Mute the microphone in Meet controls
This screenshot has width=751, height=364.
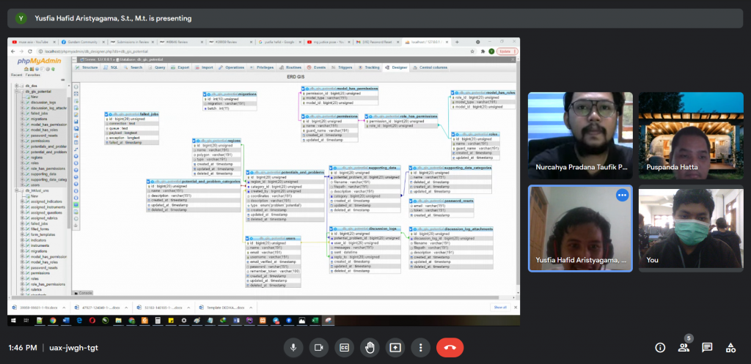[x=293, y=348]
